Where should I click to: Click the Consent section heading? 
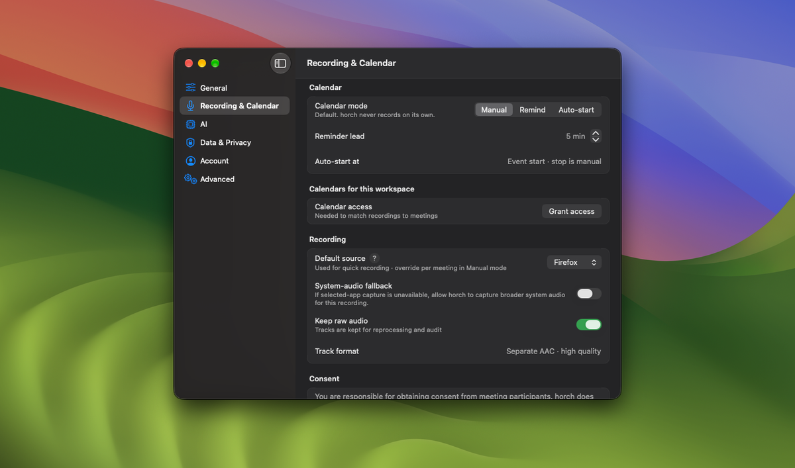pyautogui.click(x=324, y=379)
